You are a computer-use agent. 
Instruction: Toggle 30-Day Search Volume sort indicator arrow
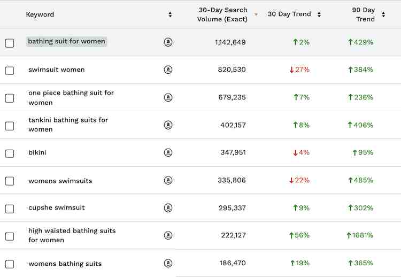coord(256,14)
